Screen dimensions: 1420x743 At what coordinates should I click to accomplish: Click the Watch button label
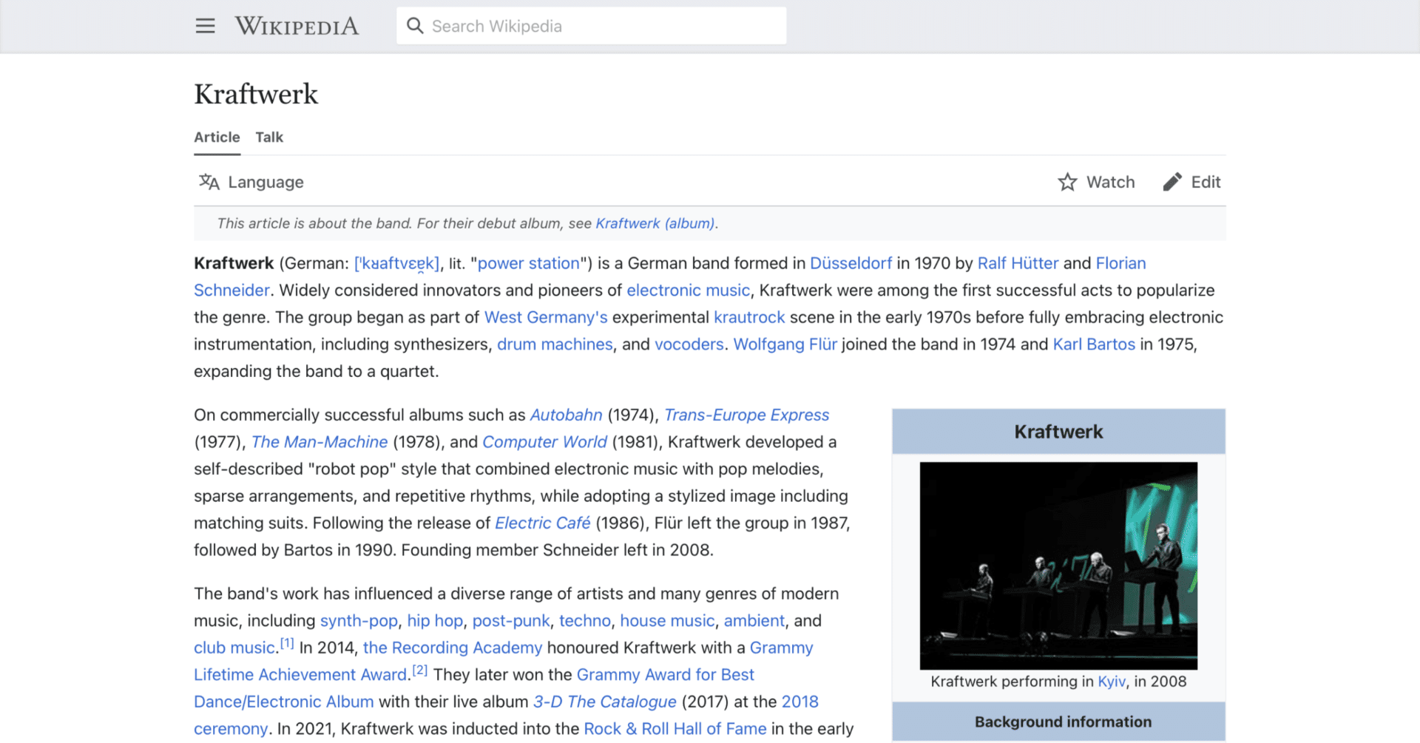click(x=1110, y=182)
